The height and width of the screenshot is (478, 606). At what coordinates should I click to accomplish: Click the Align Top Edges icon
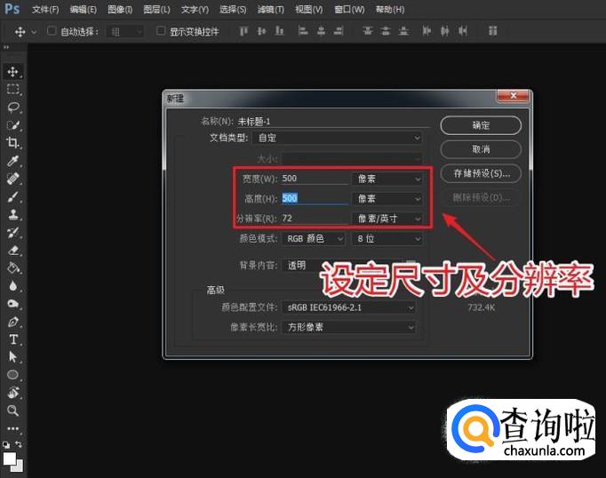point(243,31)
